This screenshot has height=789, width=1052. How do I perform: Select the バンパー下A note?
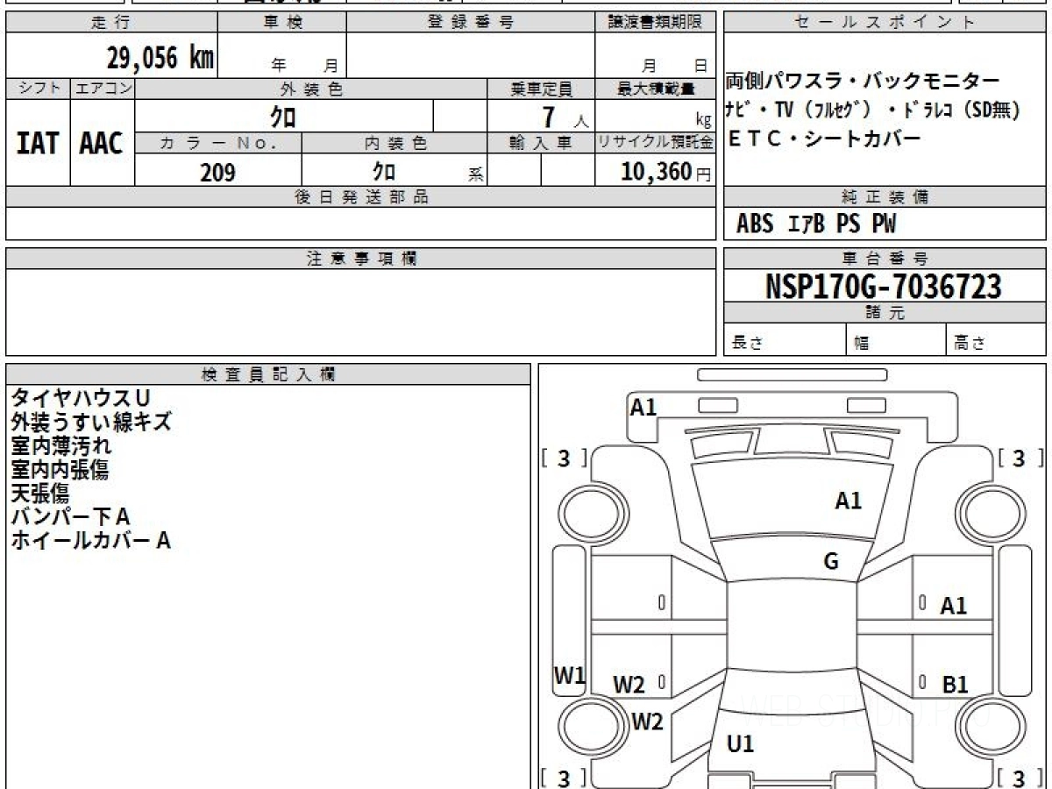(70, 517)
